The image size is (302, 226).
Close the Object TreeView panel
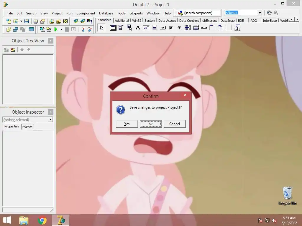coord(50,41)
